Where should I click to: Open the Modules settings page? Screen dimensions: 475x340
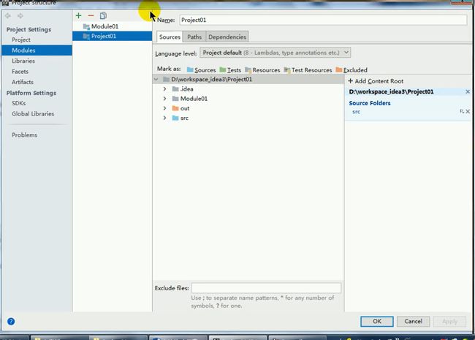(x=37, y=50)
